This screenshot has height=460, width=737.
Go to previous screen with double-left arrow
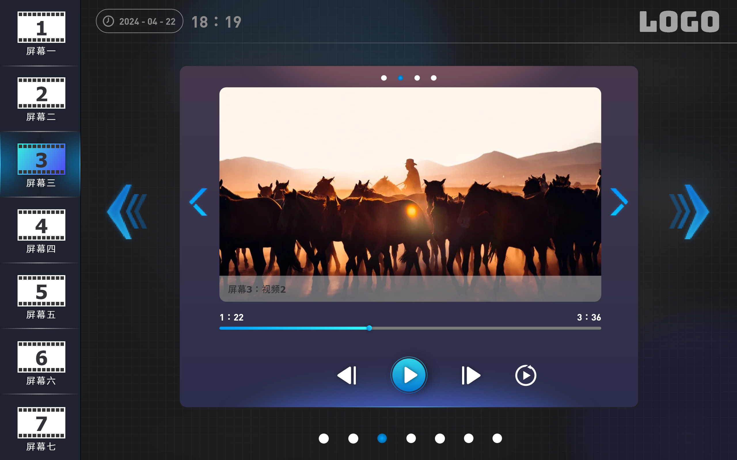pos(127,212)
